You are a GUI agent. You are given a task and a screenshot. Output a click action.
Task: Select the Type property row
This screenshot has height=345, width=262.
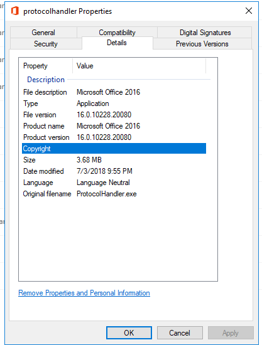pos(114,103)
